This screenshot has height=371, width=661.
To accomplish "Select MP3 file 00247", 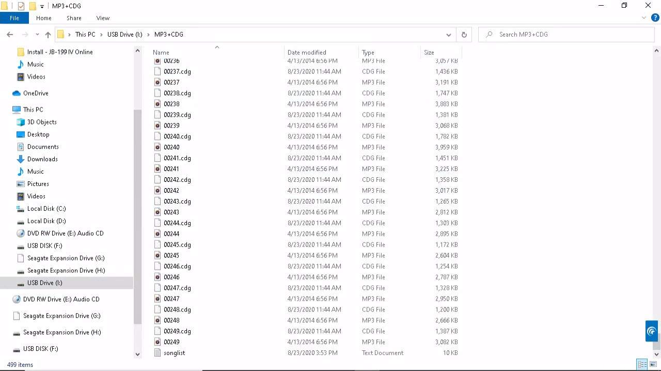I will click(171, 299).
